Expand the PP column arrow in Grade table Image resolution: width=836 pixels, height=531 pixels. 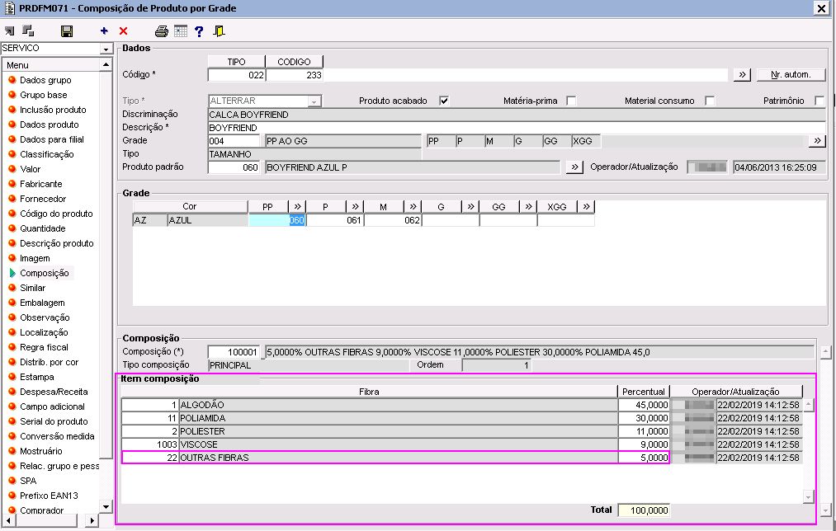click(x=297, y=207)
